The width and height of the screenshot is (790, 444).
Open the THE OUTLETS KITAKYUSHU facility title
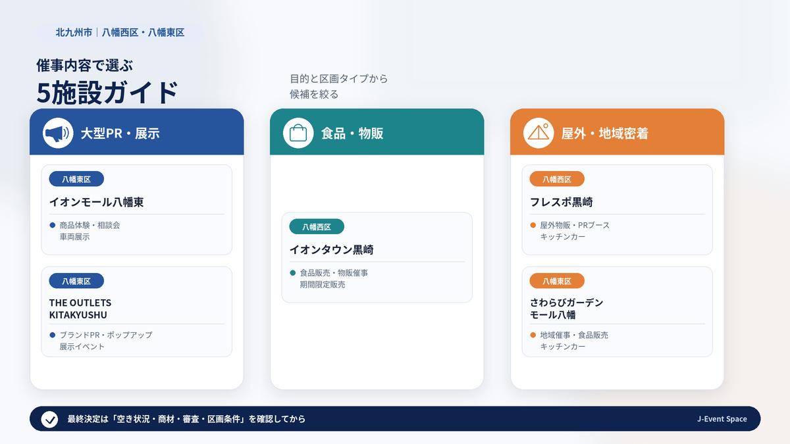point(80,308)
